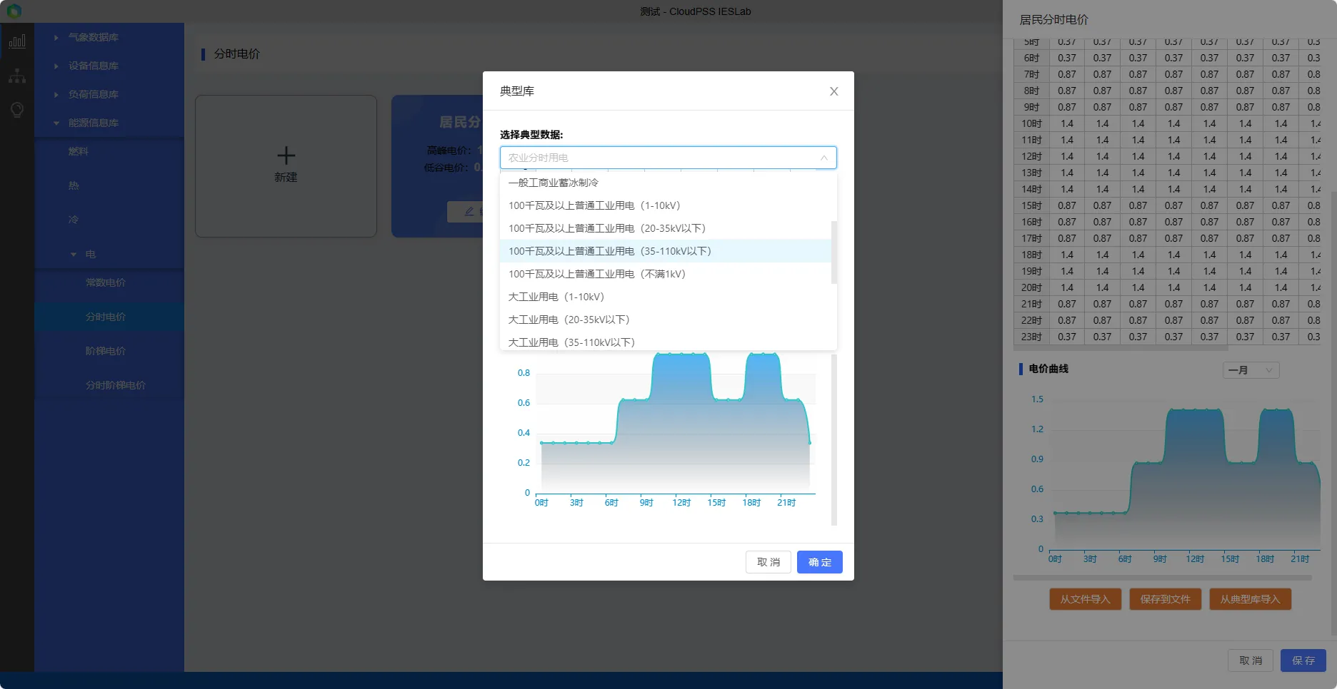Click the price table horizontal scrollbar
Viewport: 1337px width, 689px height.
(x=1121, y=349)
